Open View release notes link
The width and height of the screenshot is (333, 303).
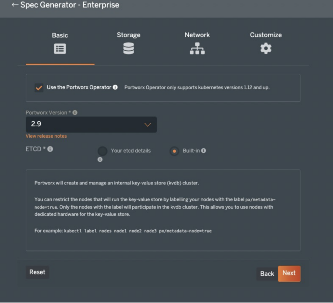click(46, 136)
